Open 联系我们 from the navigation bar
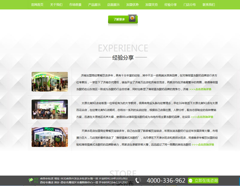 (209, 5)
